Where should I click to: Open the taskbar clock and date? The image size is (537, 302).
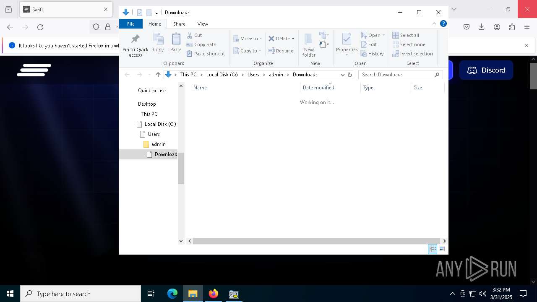501,294
